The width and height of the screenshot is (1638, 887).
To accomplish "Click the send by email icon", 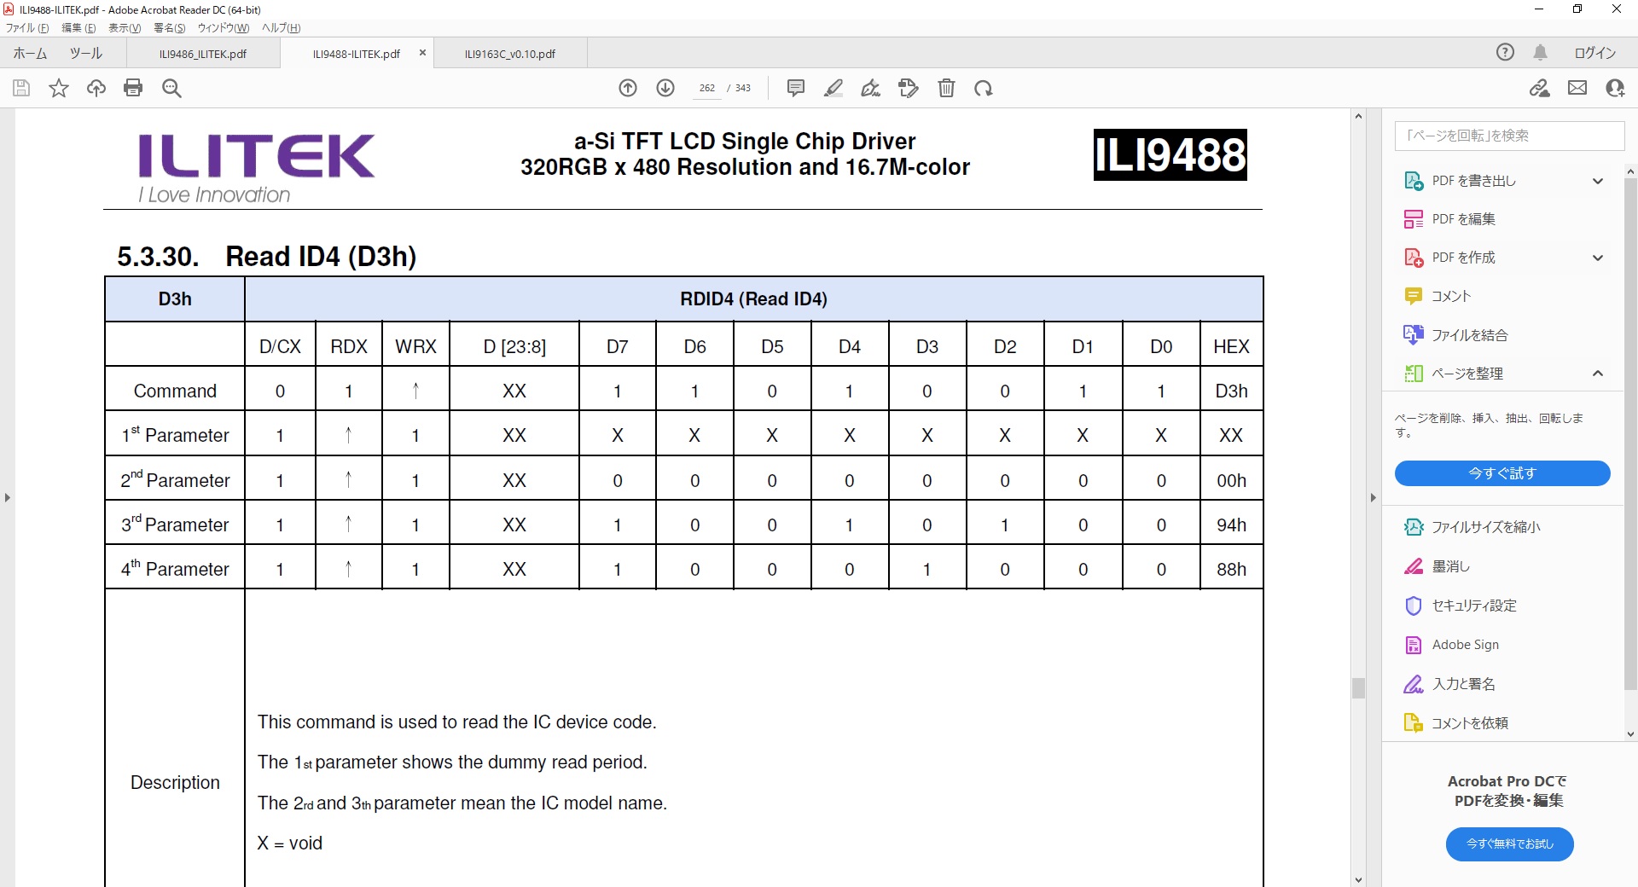I will [x=1577, y=88].
